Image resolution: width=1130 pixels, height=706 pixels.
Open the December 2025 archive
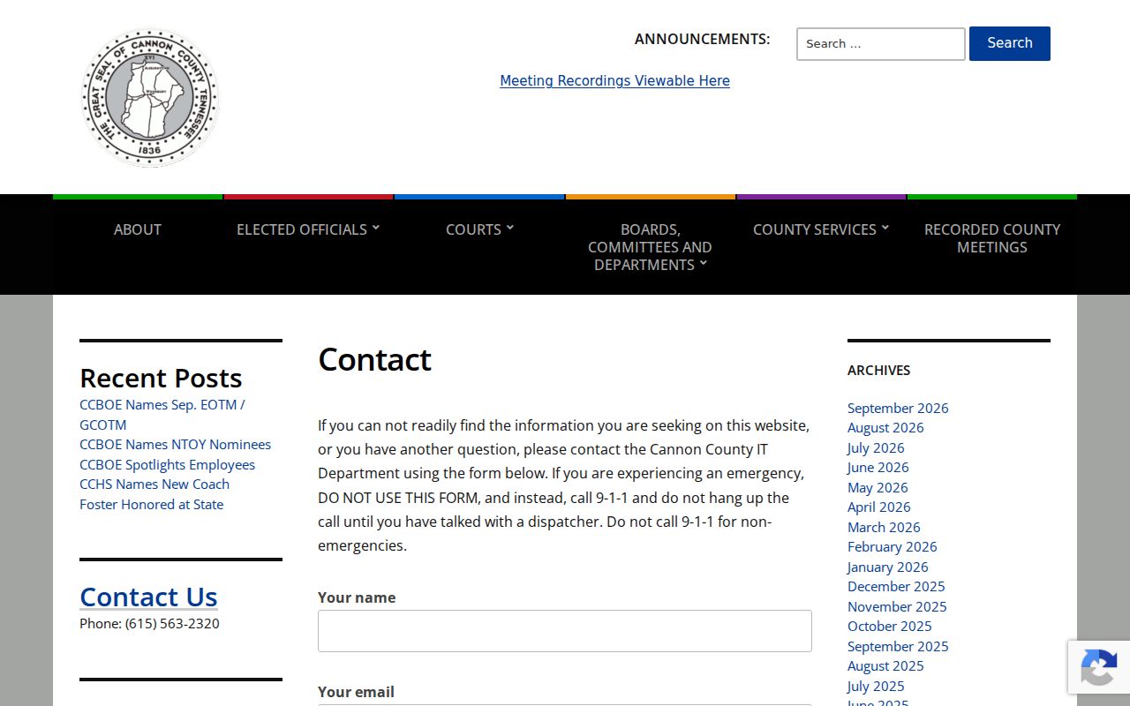point(896,586)
